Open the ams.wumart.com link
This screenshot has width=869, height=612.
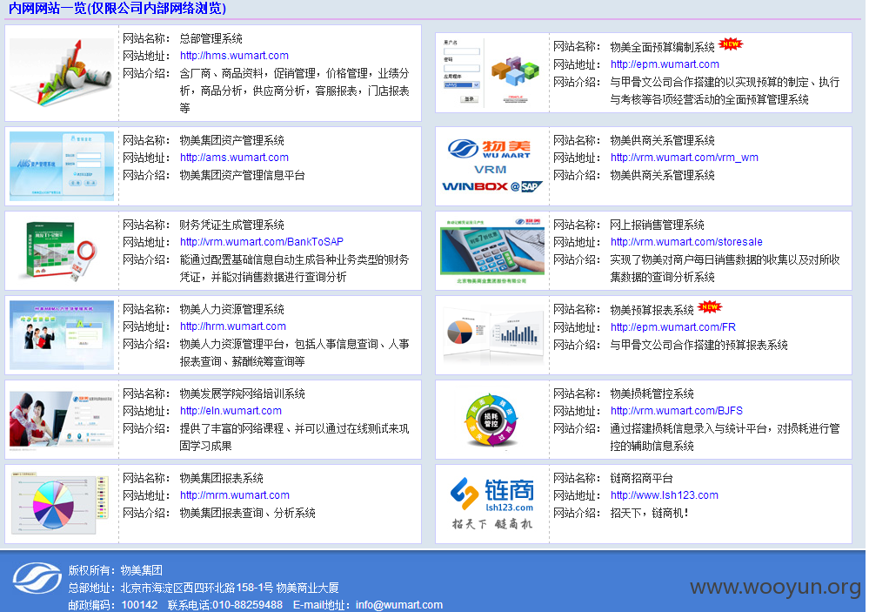point(234,158)
